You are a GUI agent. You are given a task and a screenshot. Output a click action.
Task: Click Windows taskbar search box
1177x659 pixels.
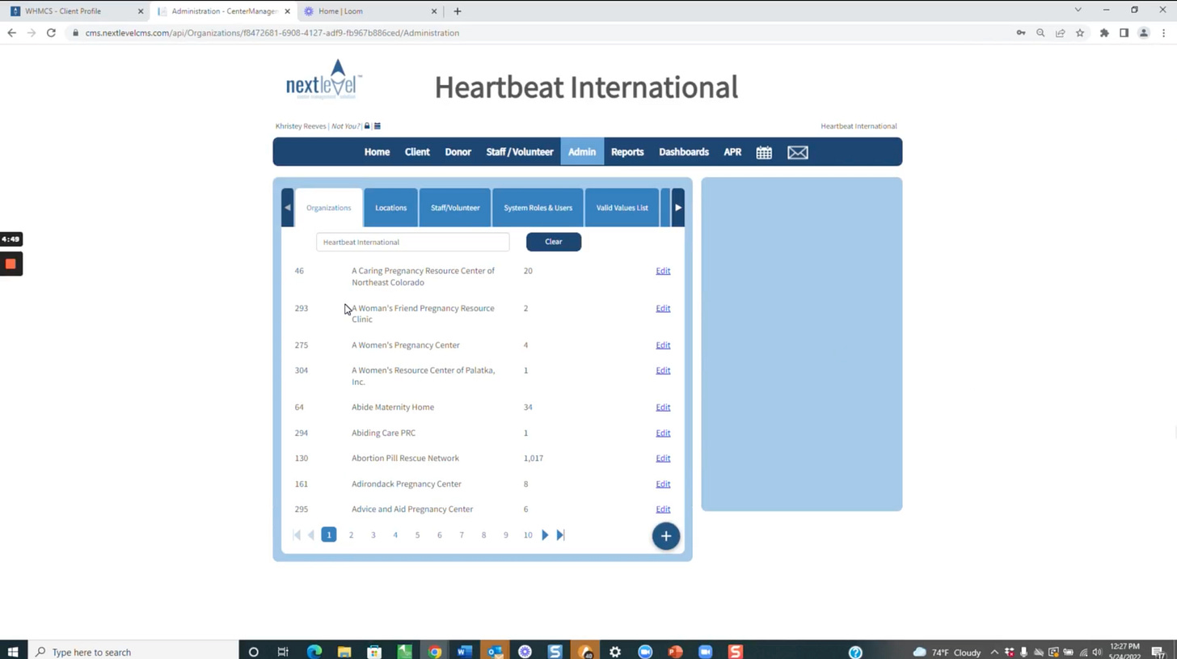pyautogui.click(x=133, y=652)
